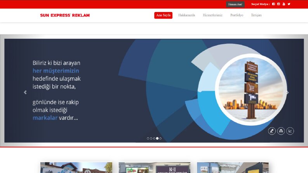Screen dimensions: 308x173
Task: Open the İletişim menu item
Action: pos(256,15)
